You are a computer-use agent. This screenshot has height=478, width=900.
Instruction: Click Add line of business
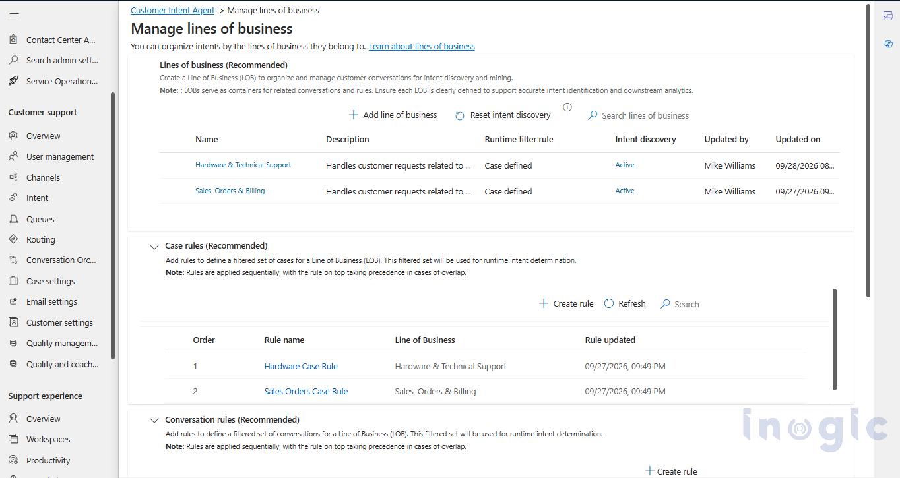393,115
